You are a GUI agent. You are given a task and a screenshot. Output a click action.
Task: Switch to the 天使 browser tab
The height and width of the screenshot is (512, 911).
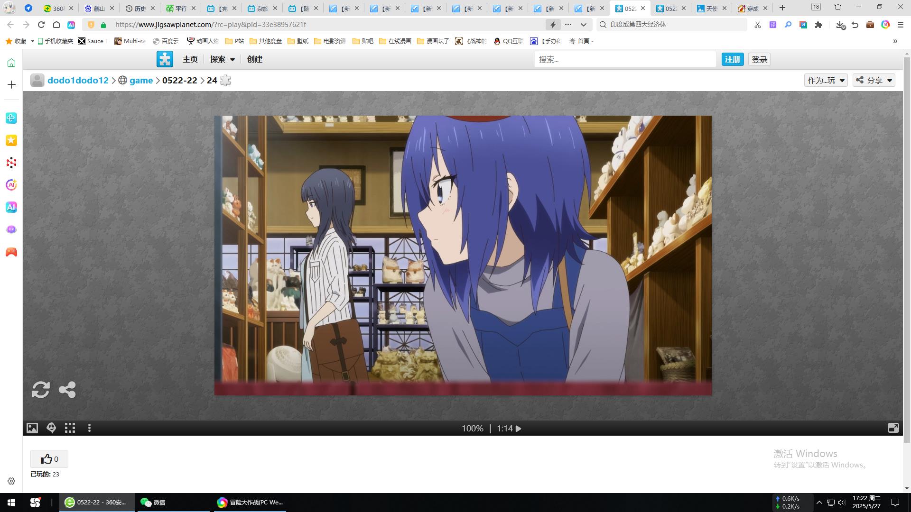(x=712, y=8)
